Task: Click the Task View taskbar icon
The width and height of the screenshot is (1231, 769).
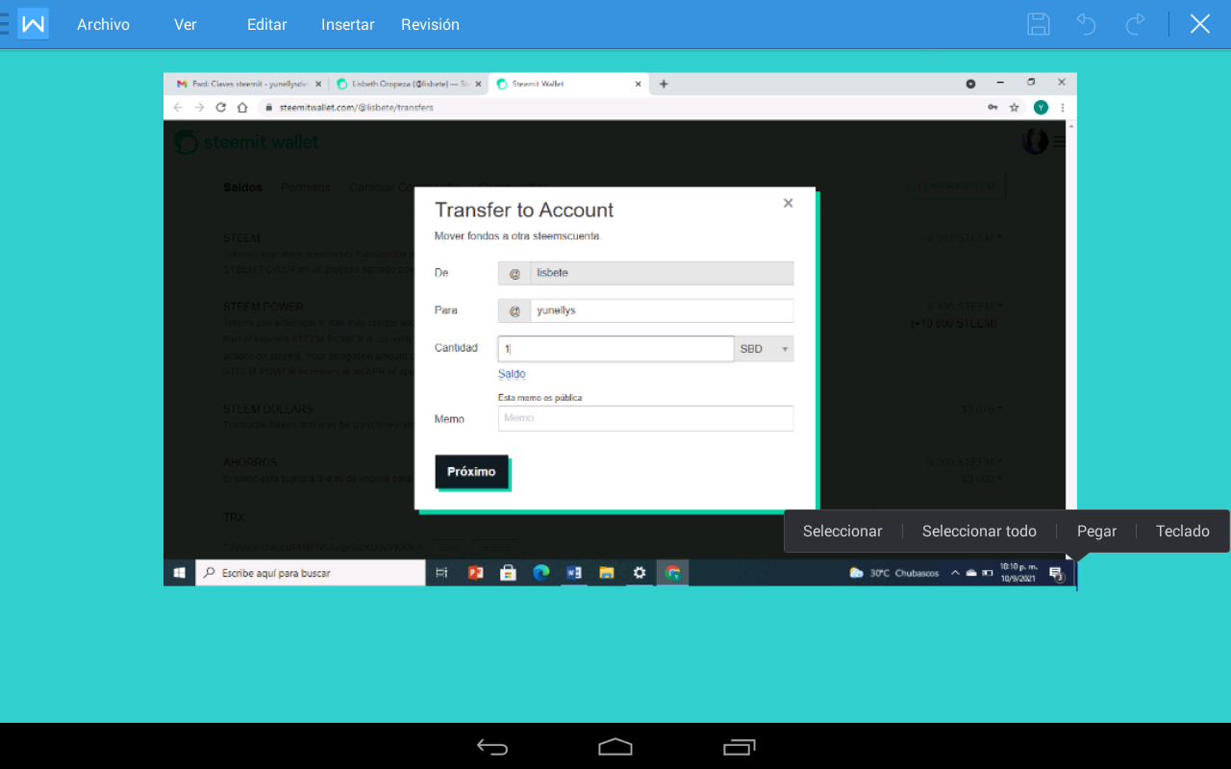Action: coord(441,573)
